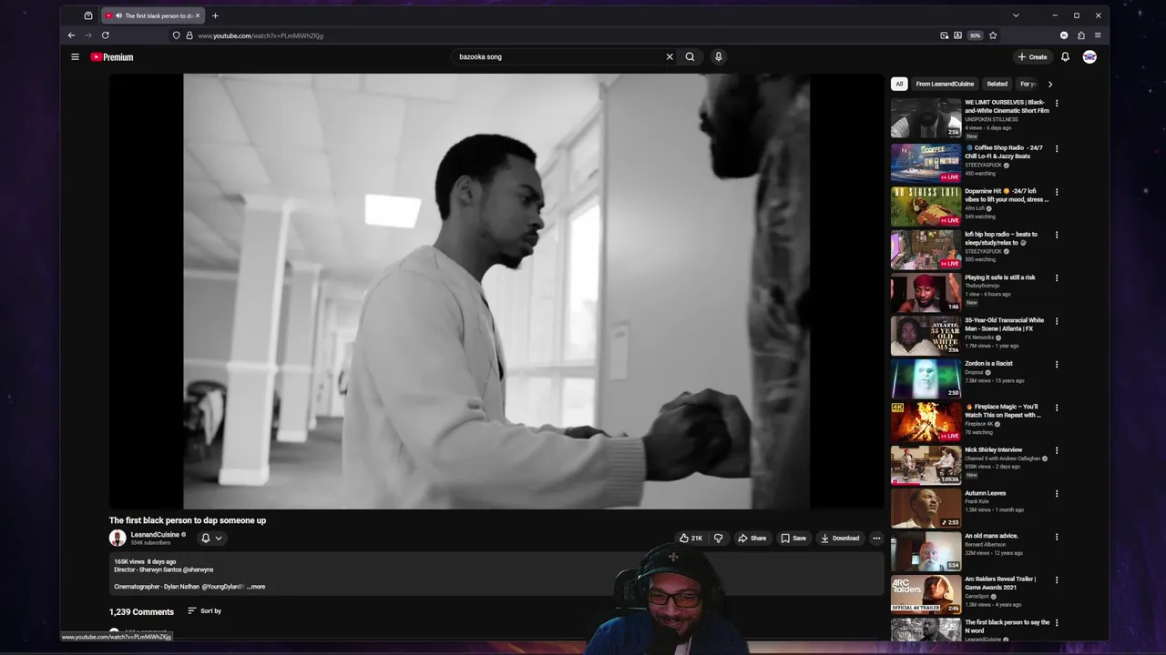Open 'Playing it safe is still a risk' title

click(1000, 277)
